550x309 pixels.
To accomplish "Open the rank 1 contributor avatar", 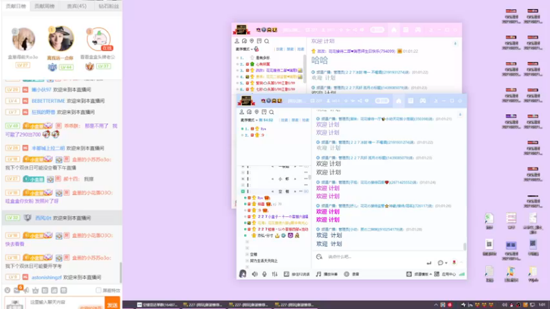I will [x=60, y=38].
